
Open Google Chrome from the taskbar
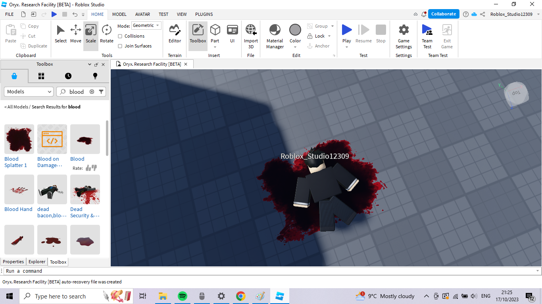(240, 296)
